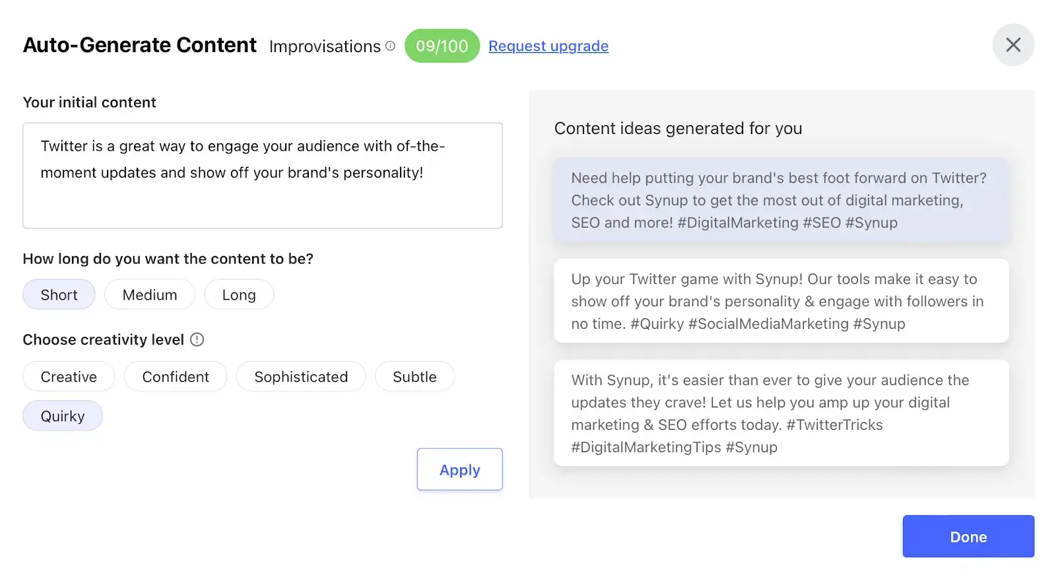Choose the Quirky creativity level
This screenshot has width=1056, height=581.
[x=63, y=417]
